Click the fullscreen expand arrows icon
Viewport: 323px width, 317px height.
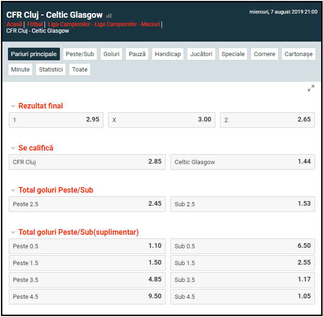(x=311, y=88)
